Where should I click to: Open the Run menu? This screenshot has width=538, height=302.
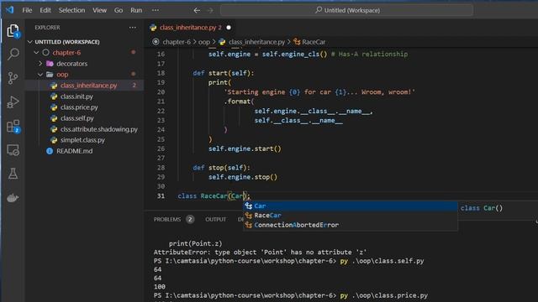[x=136, y=10]
